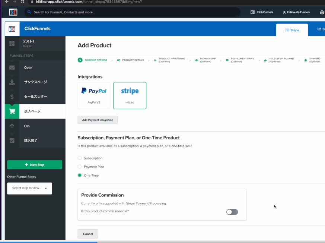
Task: Click the browser forward arrow
Action: pyautogui.click(x=15, y=2)
